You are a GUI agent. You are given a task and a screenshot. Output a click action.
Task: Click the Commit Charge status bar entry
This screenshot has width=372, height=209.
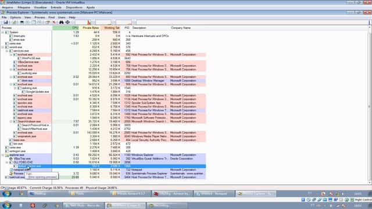point(46,188)
